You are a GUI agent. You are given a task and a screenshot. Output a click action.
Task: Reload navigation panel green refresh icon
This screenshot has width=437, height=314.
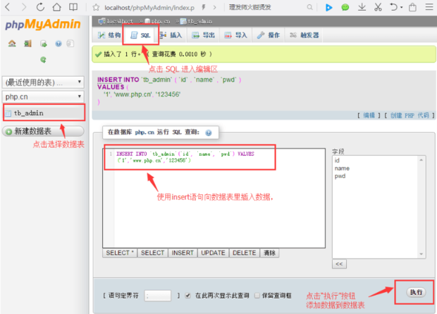pos(43,60)
